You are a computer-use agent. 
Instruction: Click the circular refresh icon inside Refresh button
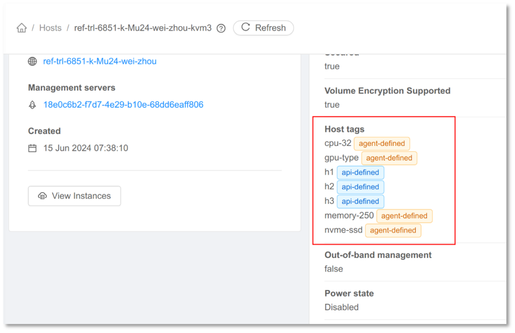point(245,28)
